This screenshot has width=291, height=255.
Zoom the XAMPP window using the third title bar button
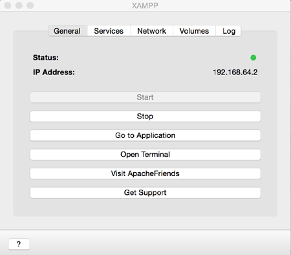(30, 5)
